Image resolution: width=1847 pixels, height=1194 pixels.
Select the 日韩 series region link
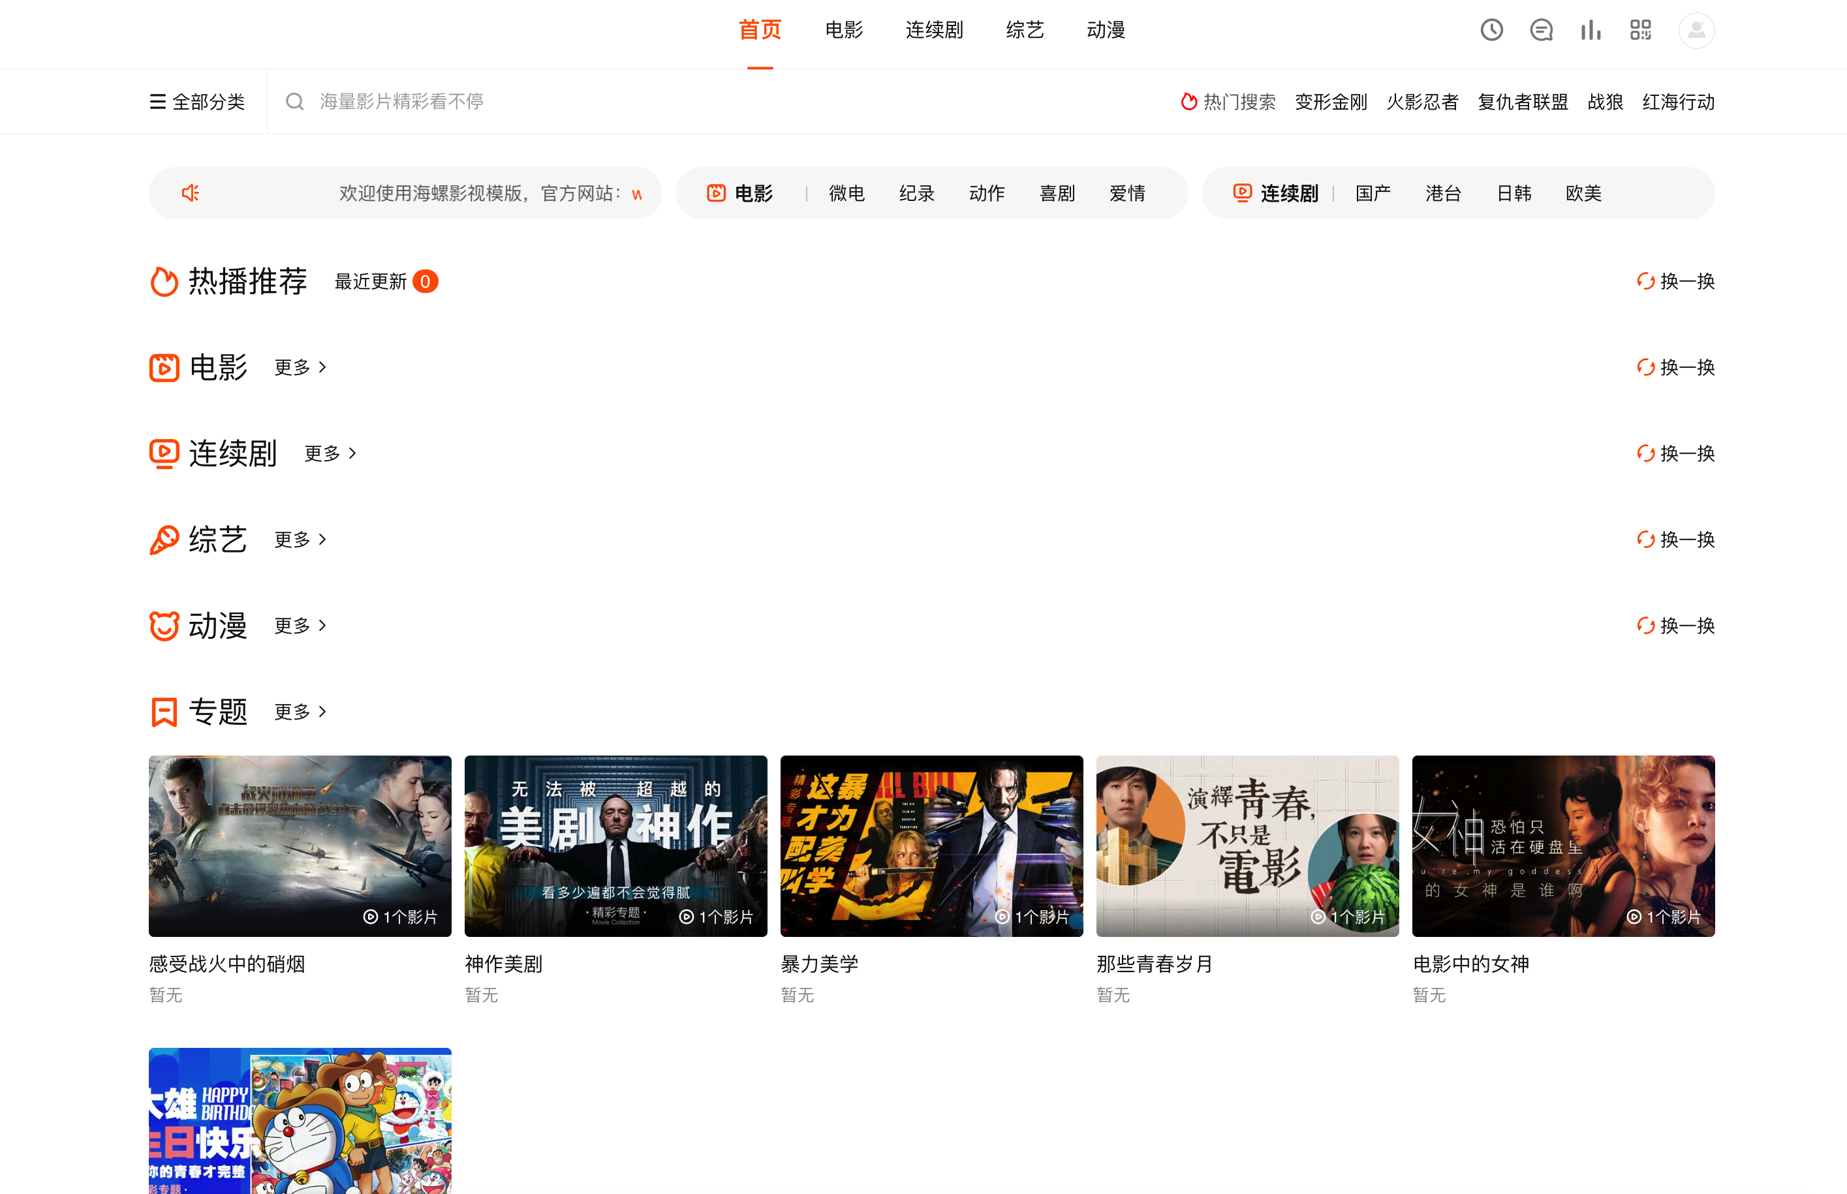pos(1513,193)
